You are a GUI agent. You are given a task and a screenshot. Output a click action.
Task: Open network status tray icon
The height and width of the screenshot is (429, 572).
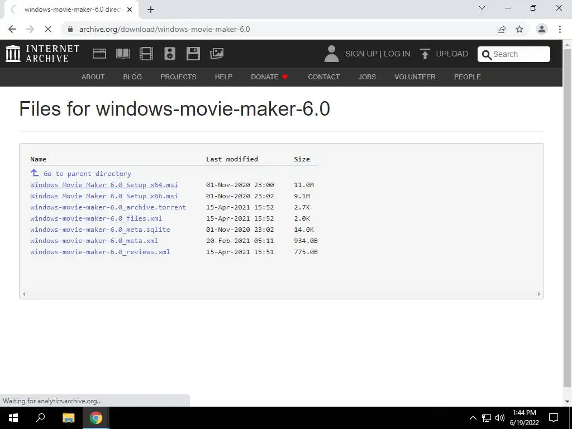tap(487, 418)
